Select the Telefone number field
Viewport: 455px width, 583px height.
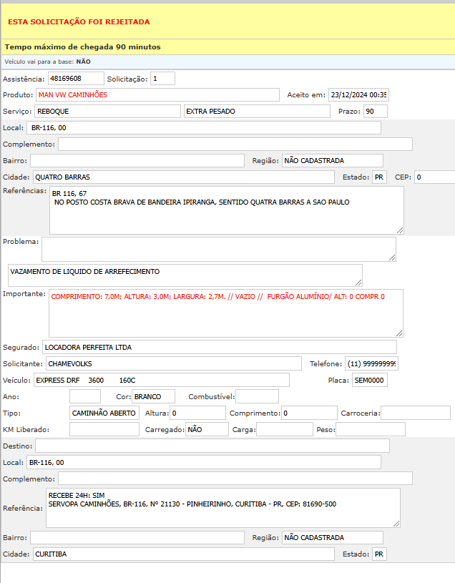(371, 363)
